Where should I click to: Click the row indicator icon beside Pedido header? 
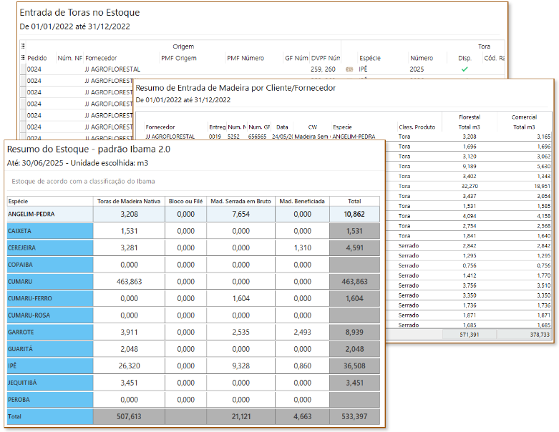[23, 58]
